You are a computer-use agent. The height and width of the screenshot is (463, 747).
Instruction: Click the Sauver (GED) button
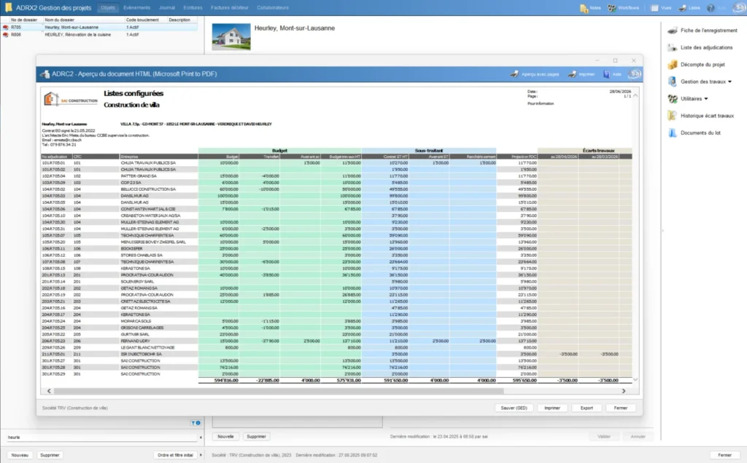[514, 408]
